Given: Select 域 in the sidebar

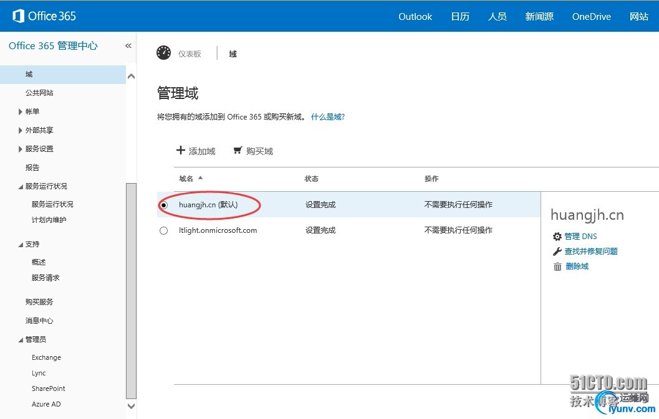Looking at the screenshot, I should [x=62, y=74].
